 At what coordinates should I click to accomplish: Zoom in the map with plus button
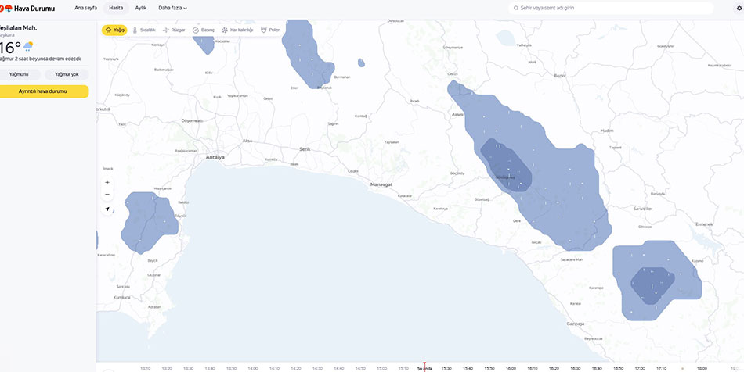107,182
